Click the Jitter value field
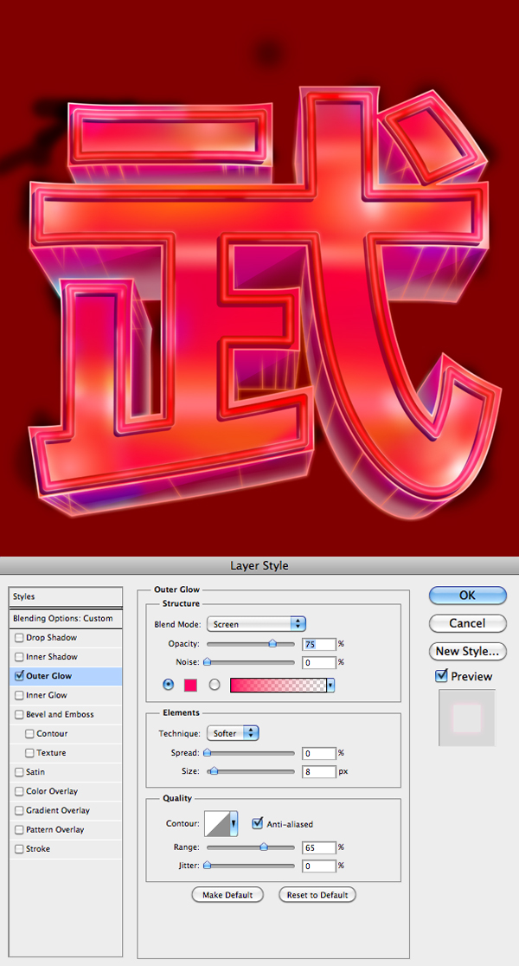 319,866
